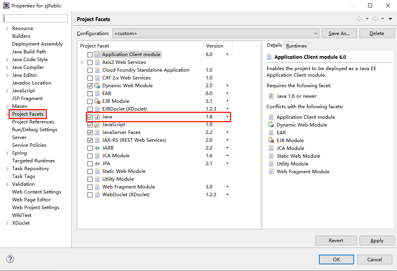The height and width of the screenshot is (271, 397).
Task: Click the EAR facet icon
Action: click(97, 93)
